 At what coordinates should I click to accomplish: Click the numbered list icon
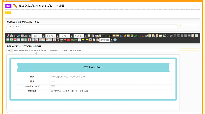[107, 36]
